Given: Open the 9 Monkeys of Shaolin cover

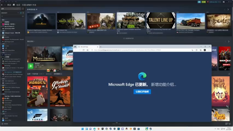Looking at the screenshot, I should click(60, 91).
